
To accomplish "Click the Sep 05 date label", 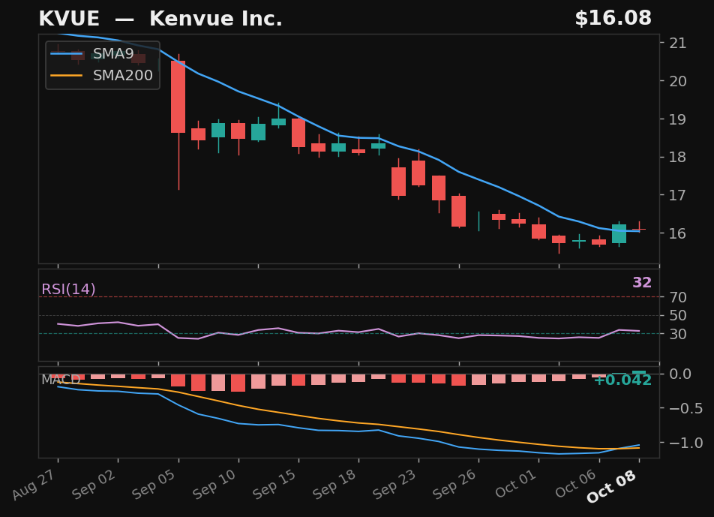I will coord(154,484).
